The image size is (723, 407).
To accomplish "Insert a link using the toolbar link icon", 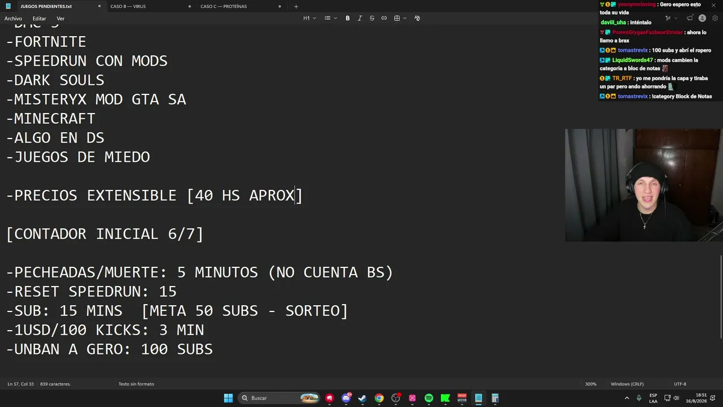I will [384, 18].
